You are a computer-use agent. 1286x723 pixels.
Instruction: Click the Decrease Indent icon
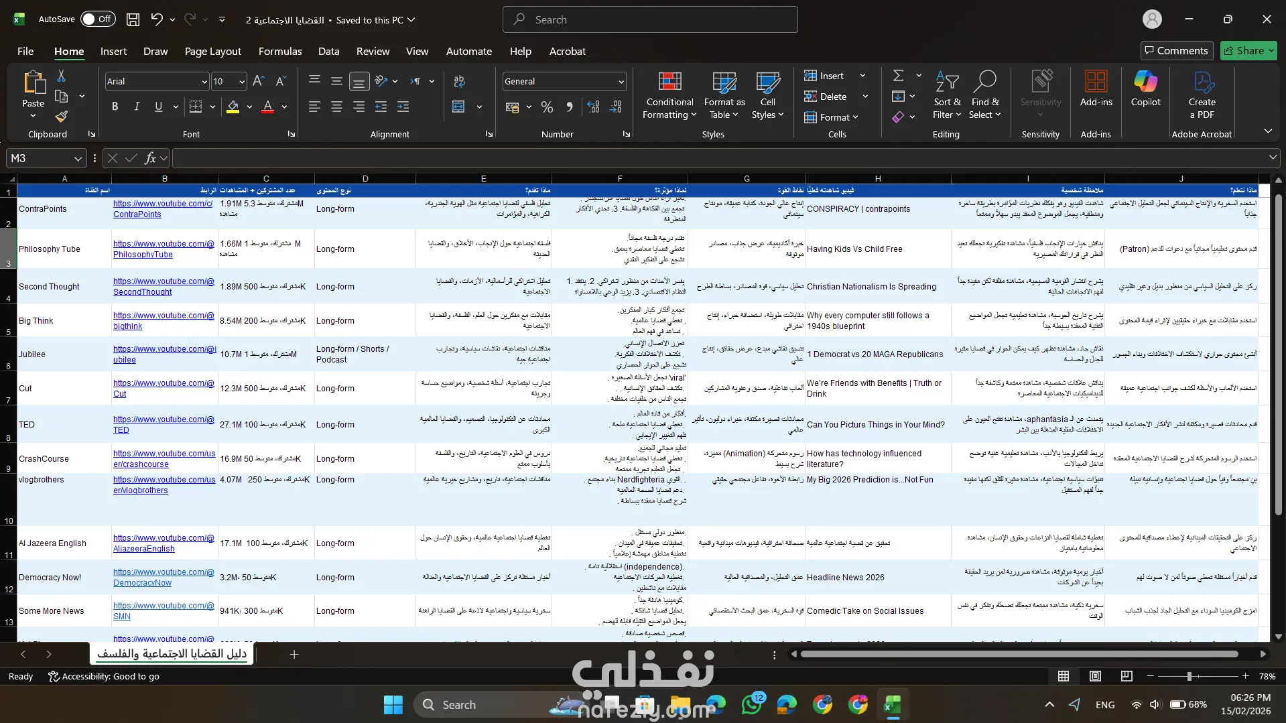pyautogui.click(x=381, y=107)
